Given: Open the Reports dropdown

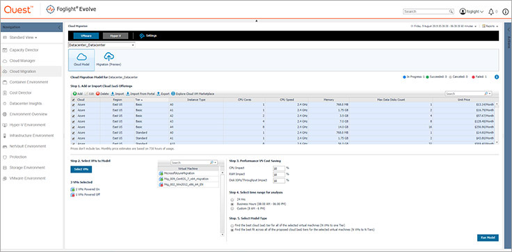Looking at the screenshot, I should tap(490, 26).
